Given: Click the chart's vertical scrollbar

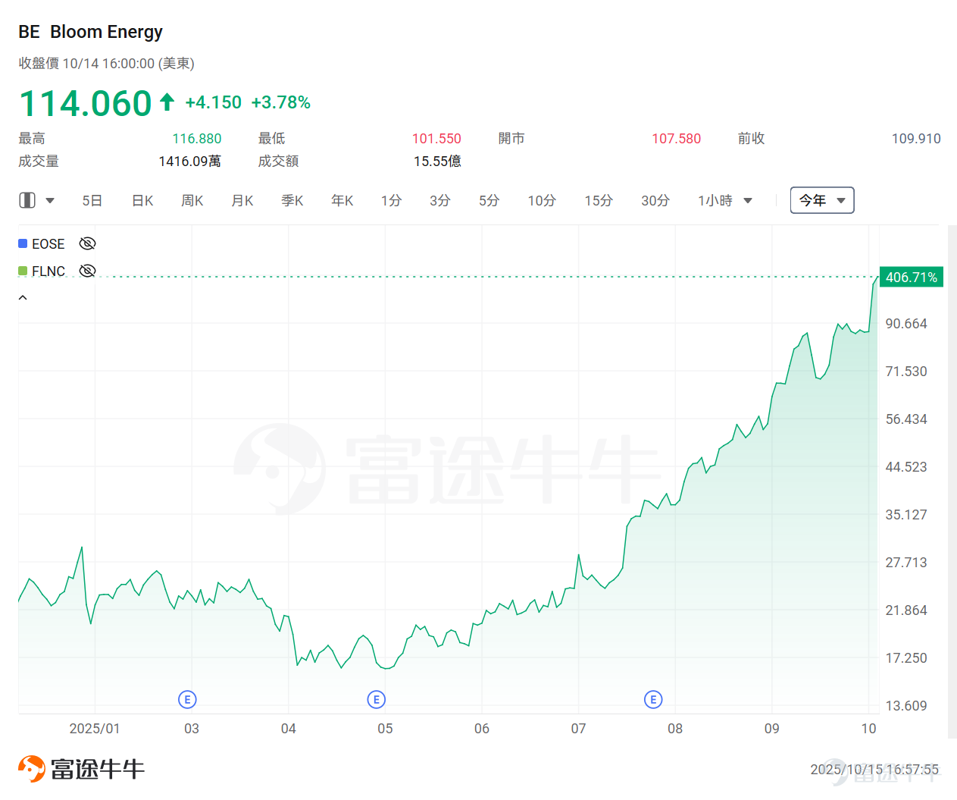Looking at the screenshot, I should (x=952, y=481).
